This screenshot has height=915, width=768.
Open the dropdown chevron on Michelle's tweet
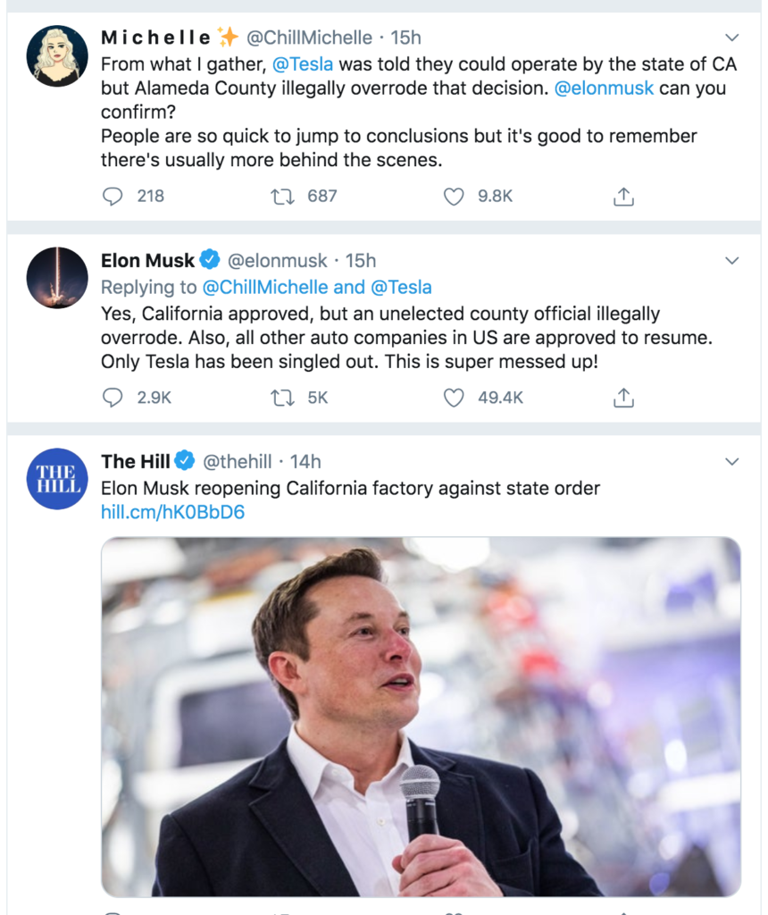(x=732, y=38)
